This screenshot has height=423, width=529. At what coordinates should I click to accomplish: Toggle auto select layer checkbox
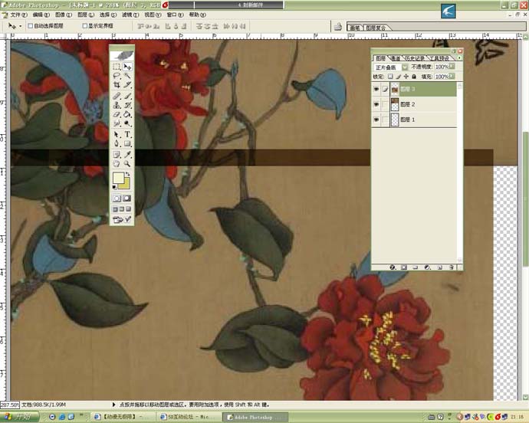31,26
